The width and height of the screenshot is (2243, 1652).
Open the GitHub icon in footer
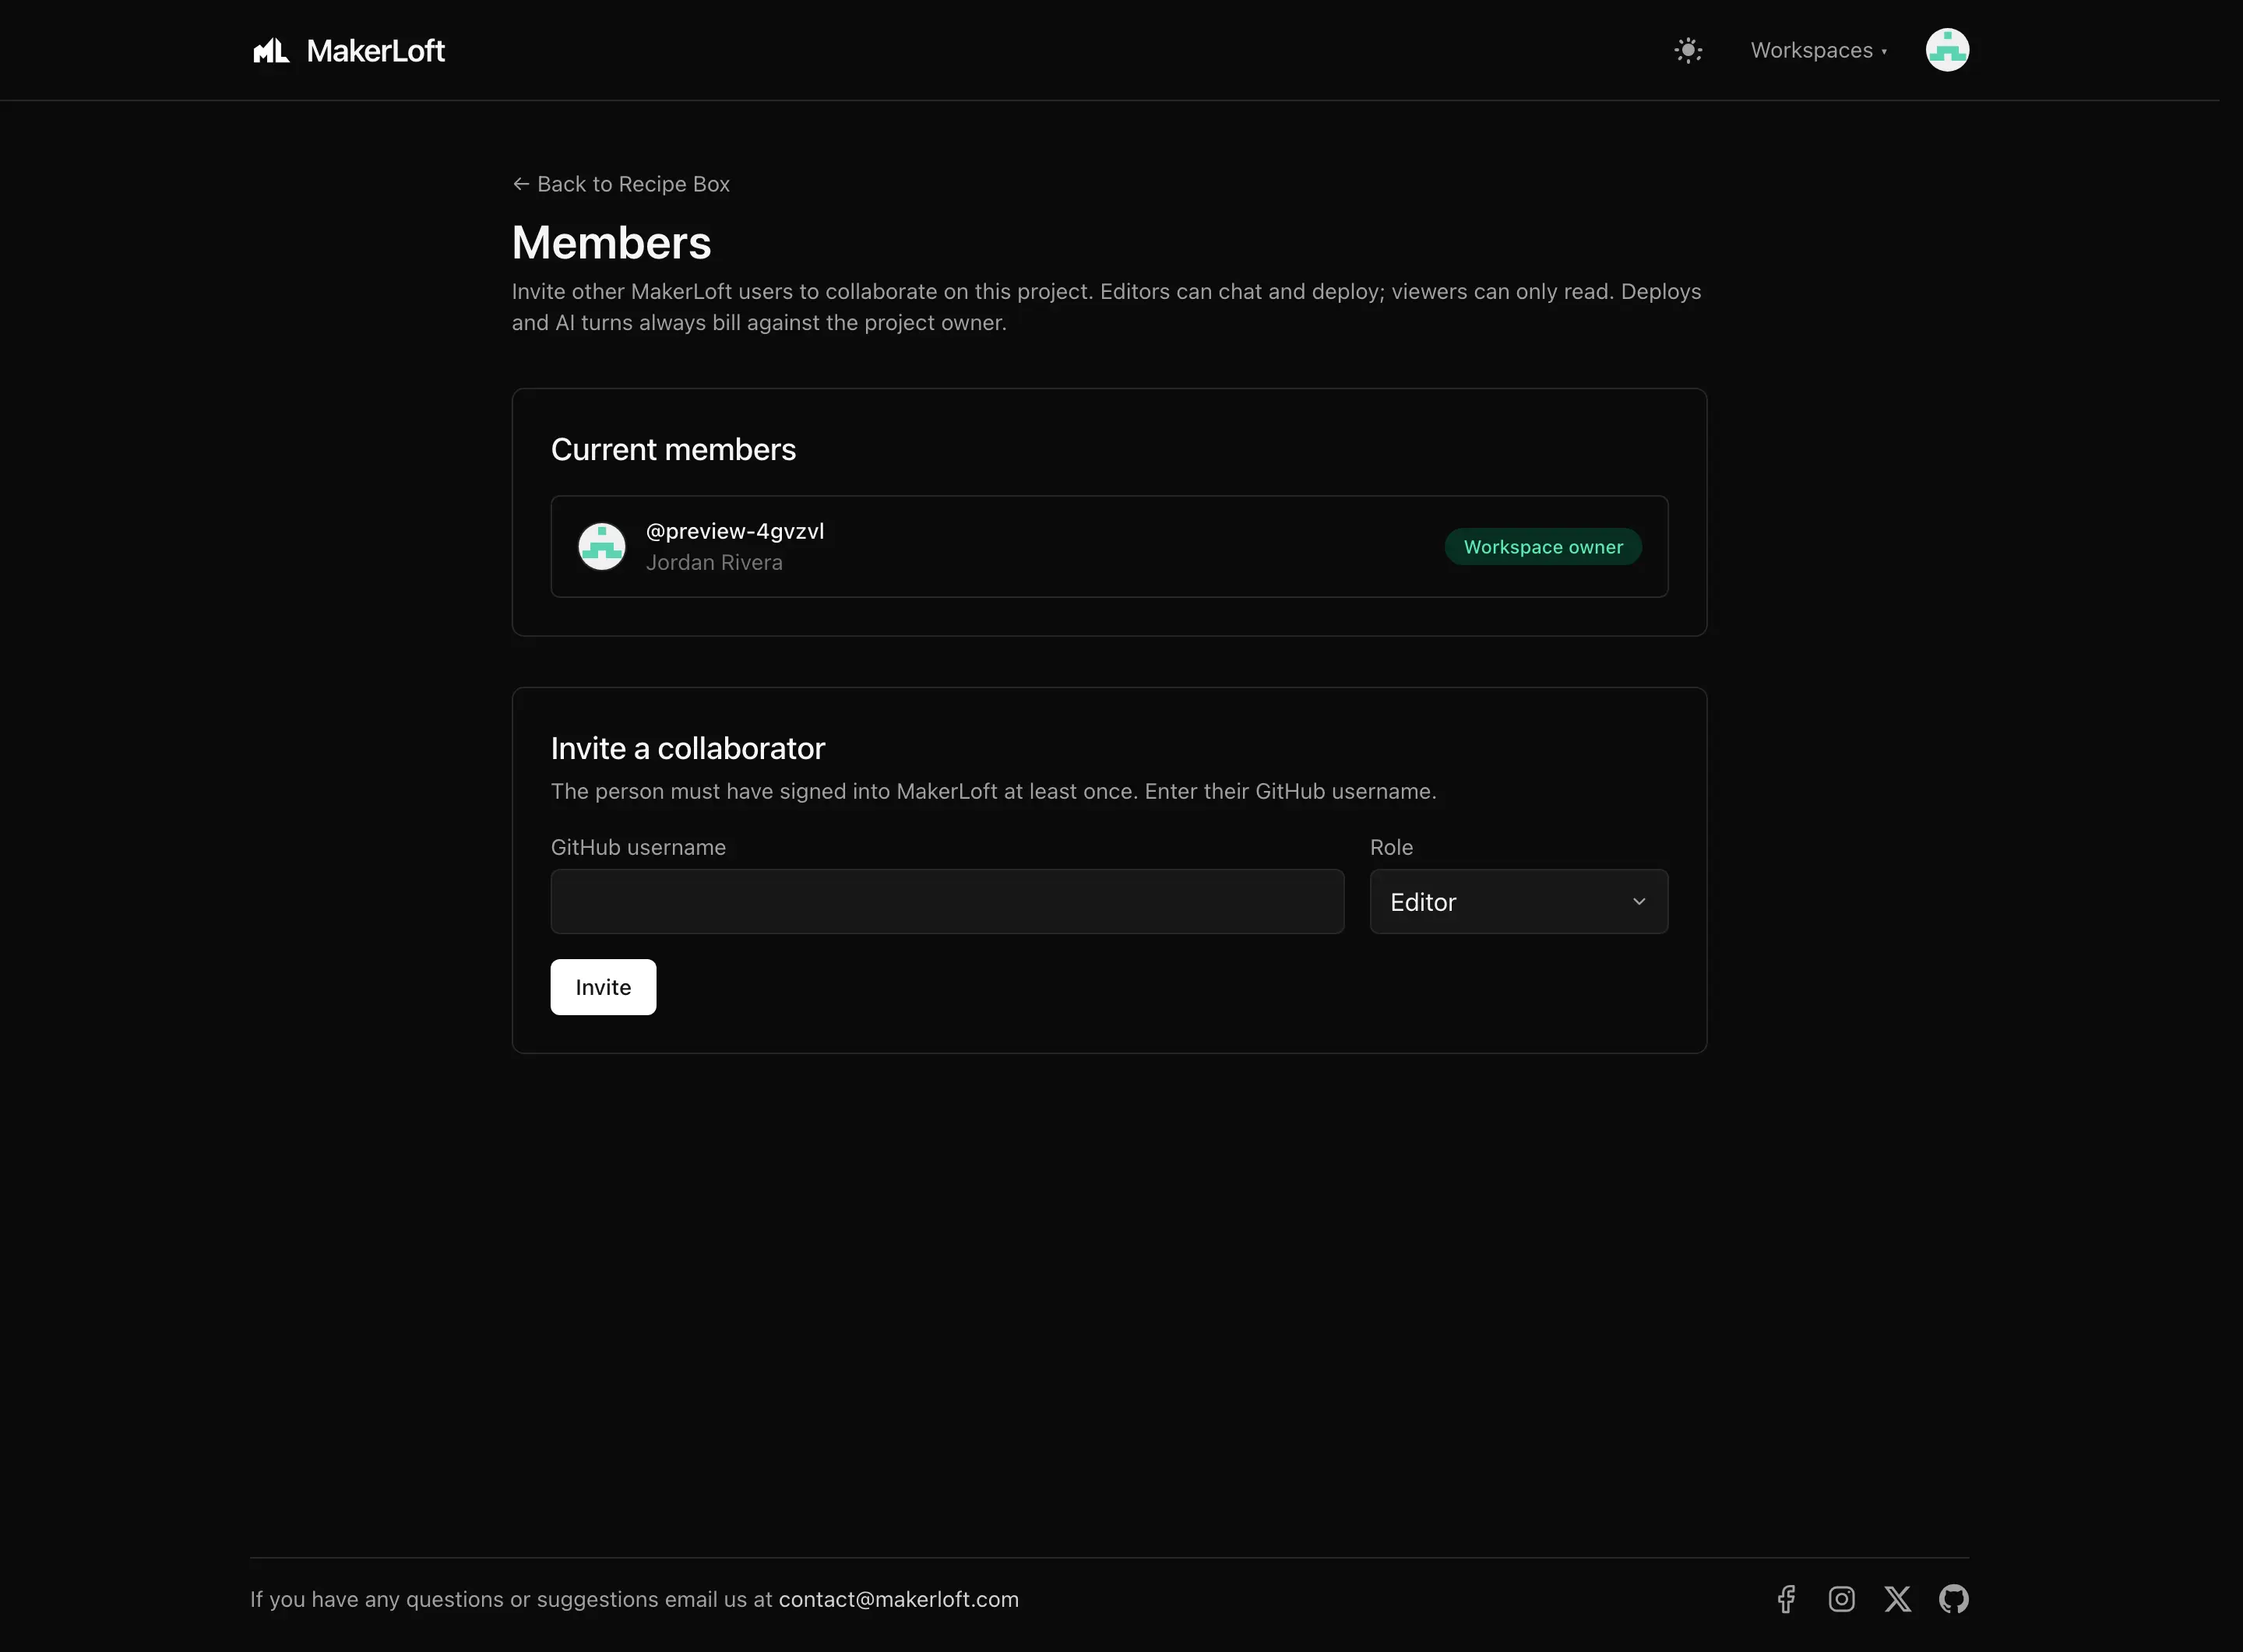pos(1954,1599)
